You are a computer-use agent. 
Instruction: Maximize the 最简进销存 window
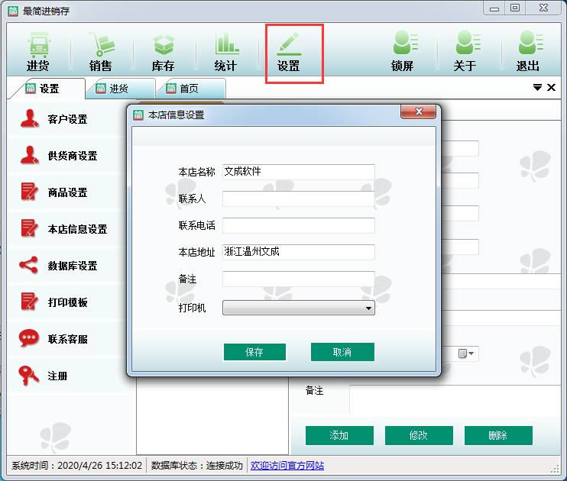515,8
